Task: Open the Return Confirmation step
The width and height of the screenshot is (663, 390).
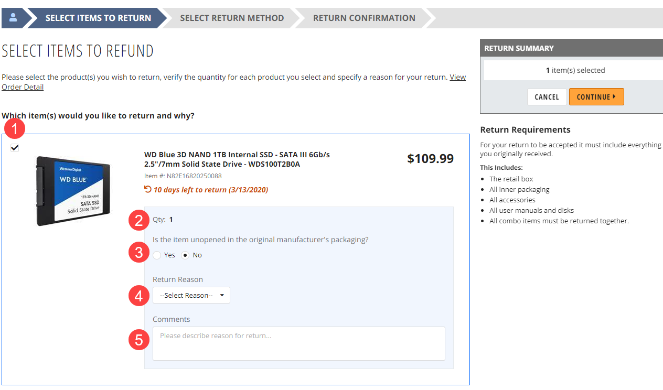Action: pos(364,17)
